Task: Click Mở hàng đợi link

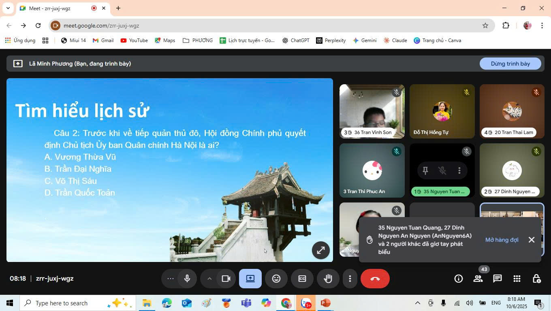Action: click(x=502, y=240)
